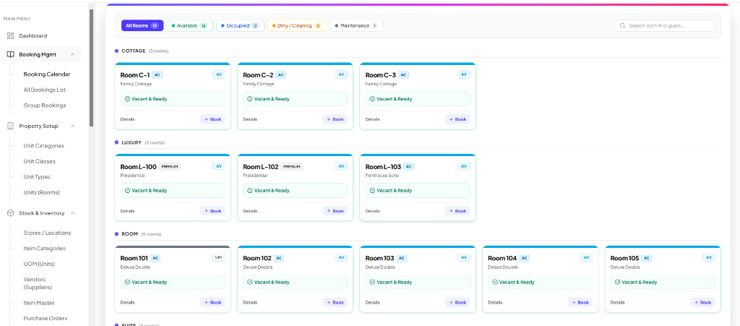This screenshot has width=740, height=326.
Task: Collapse the Property Setup chevron
Action: pos(73,126)
